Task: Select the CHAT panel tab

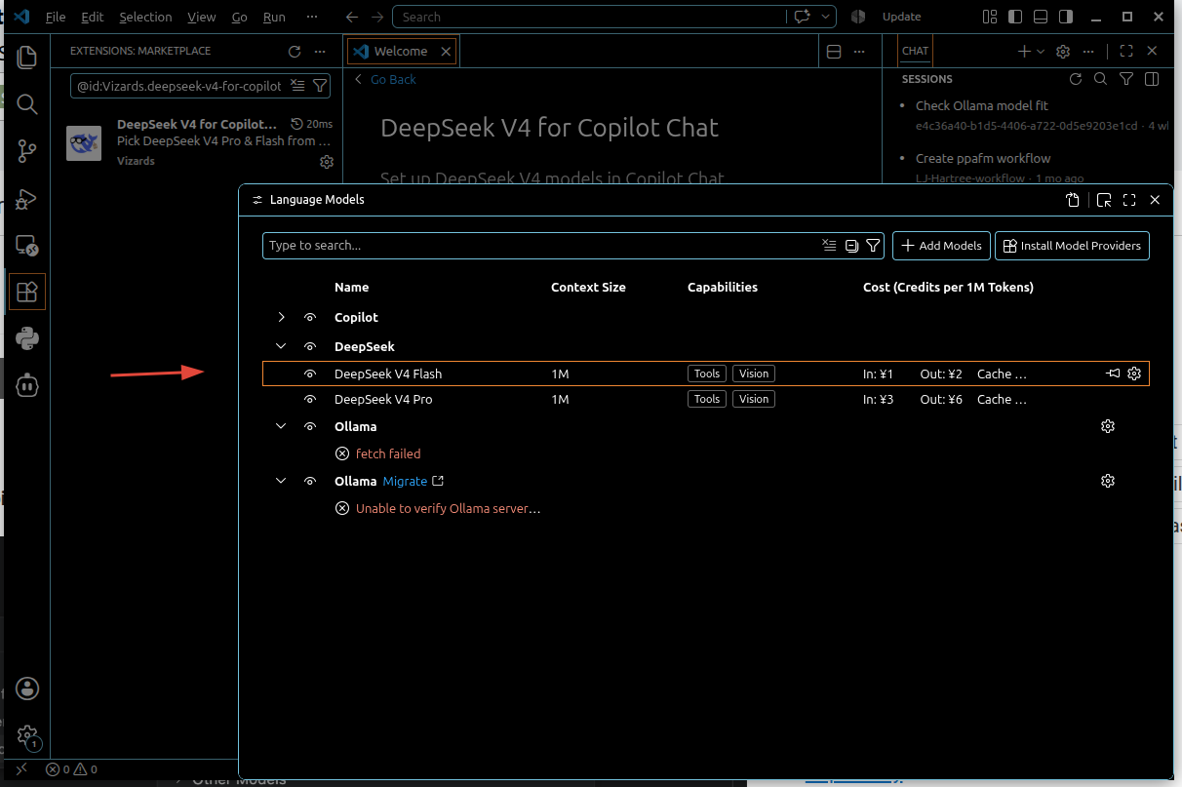Action: point(915,52)
